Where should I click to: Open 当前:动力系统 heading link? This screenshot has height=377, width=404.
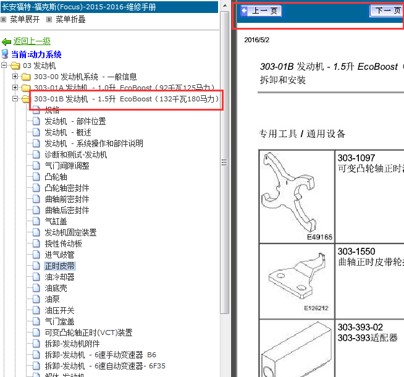tap(36, 54)
